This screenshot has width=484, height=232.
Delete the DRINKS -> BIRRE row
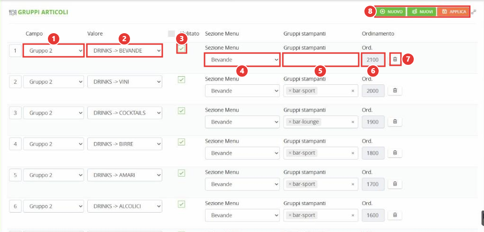click(x=395, y=153)
